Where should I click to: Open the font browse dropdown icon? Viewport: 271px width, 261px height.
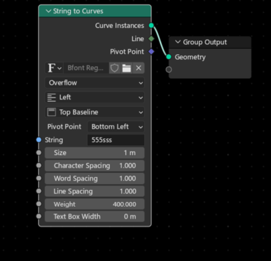(x=54, y=68)
